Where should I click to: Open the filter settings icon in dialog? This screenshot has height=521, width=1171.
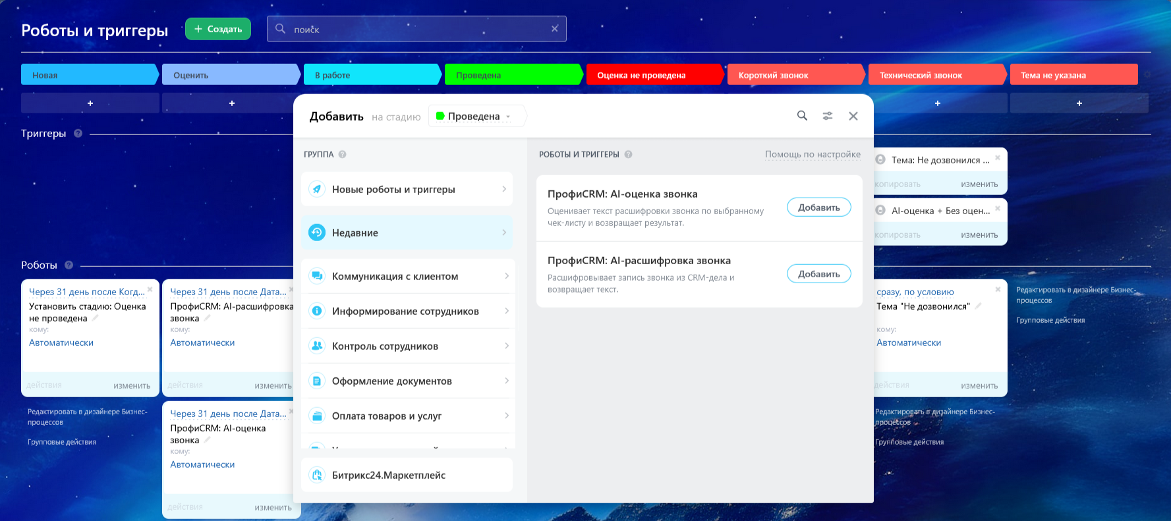(x=828, y=116)
